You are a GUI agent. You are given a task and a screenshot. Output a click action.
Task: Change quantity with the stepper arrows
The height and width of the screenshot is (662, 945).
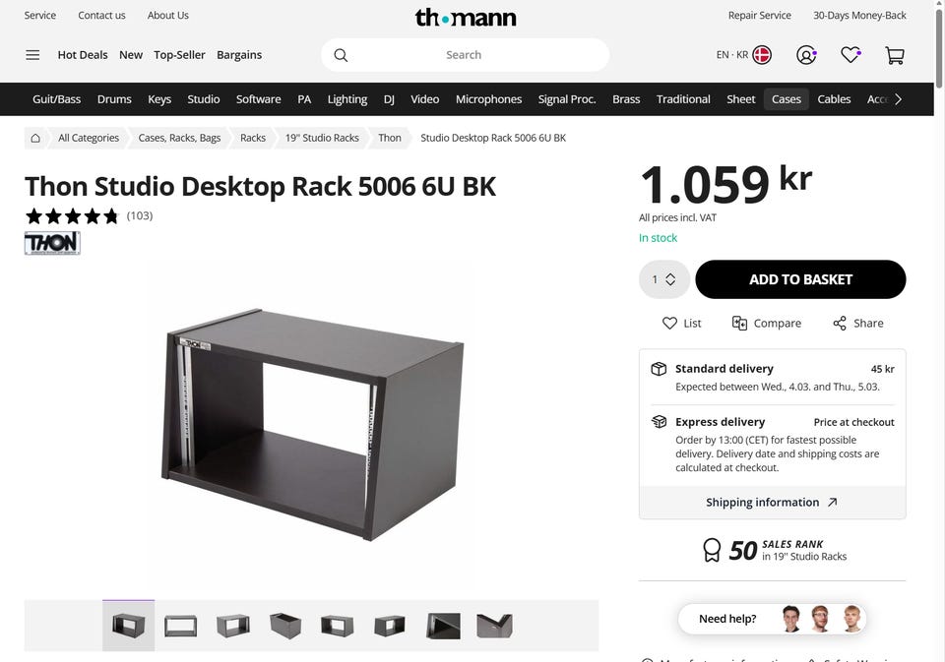[670, 279]
